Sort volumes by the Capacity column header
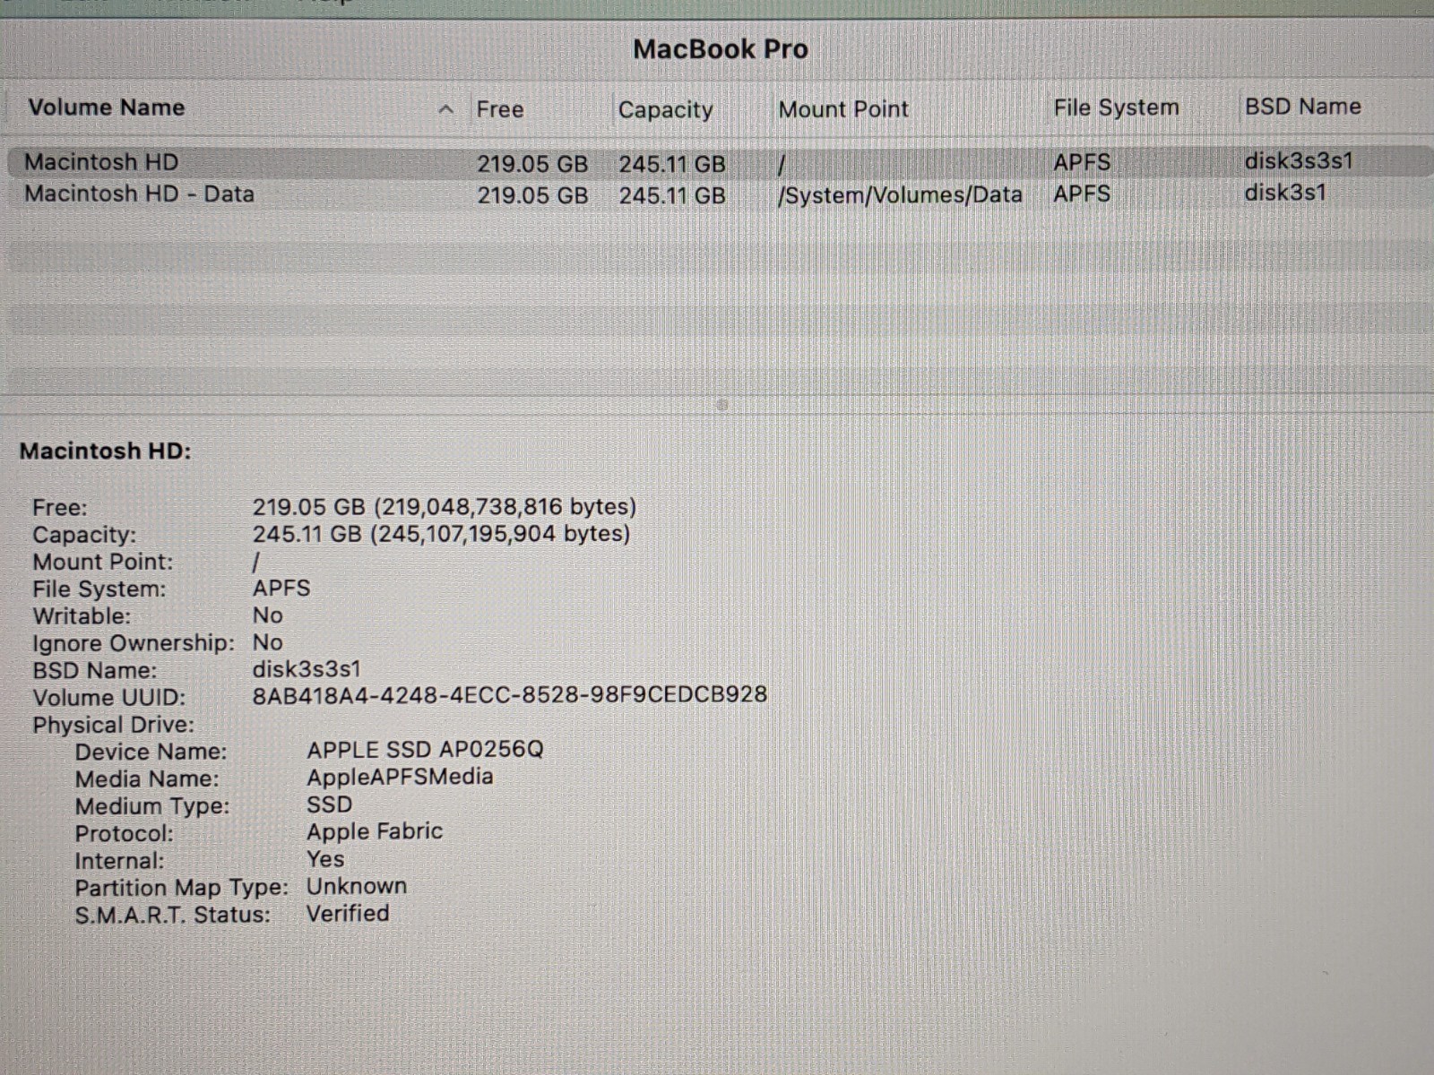The image size is (1434, 1075). (665, 110)
